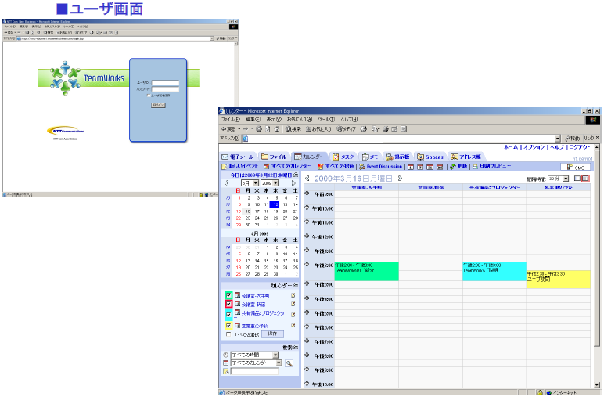604x397 pixels.
Task: Edit the 会議室-大手町 calendar via pencil icon
Action: 293,296
